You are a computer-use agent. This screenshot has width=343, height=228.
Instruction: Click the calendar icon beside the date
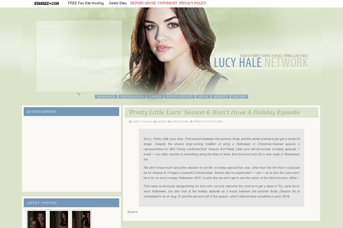coord(130,122)
